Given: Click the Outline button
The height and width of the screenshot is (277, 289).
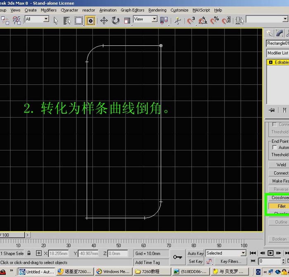Looking at the screenshot, I should click(279, 222).
